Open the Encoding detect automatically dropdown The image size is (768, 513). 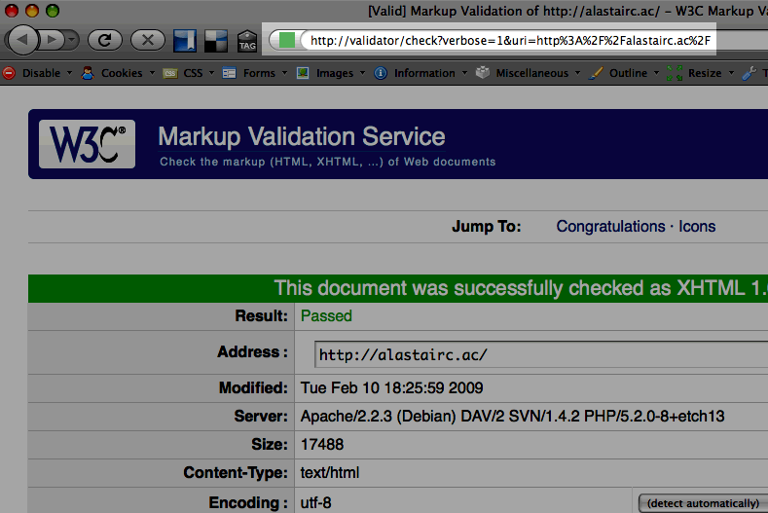[704, 503]
